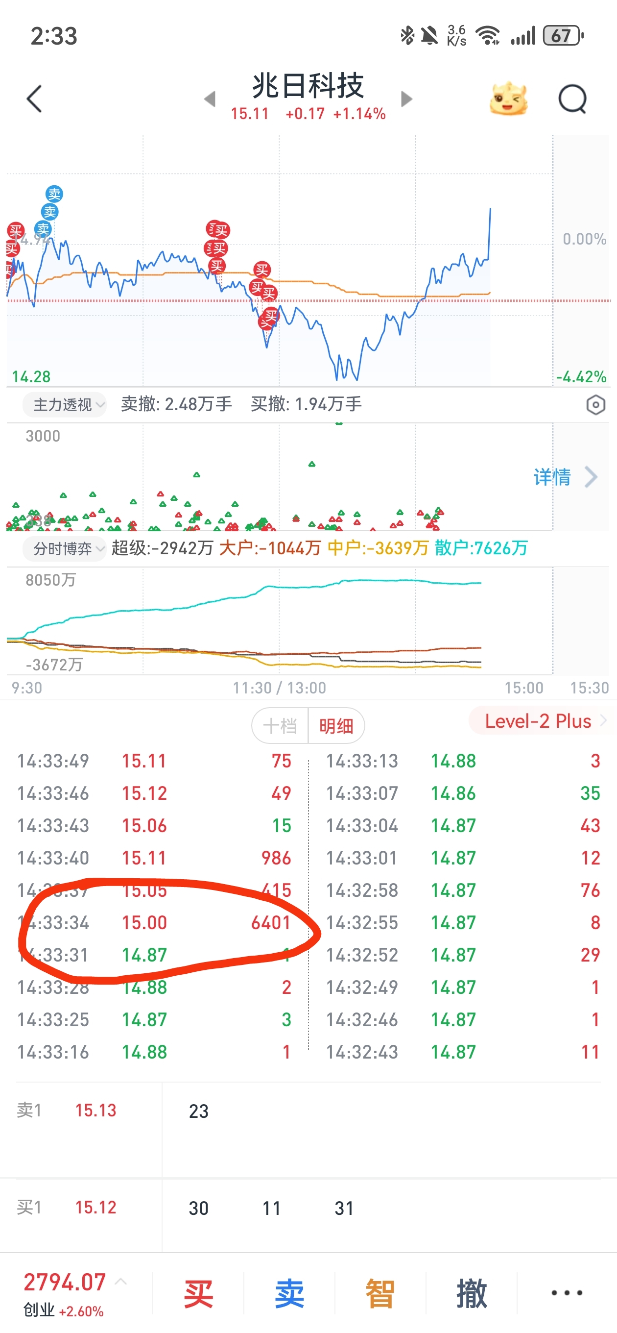Viewport: 617px width, 1333px height.
Task: Tap the 中户:-3639万 value
Action: pyautogui.click(x=378, y=548)
